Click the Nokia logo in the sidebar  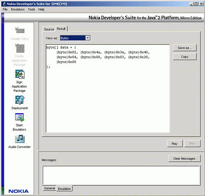tap(18, 191)
